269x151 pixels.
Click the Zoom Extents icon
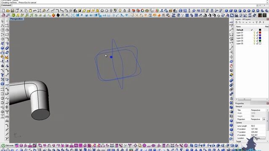point(40,10)
